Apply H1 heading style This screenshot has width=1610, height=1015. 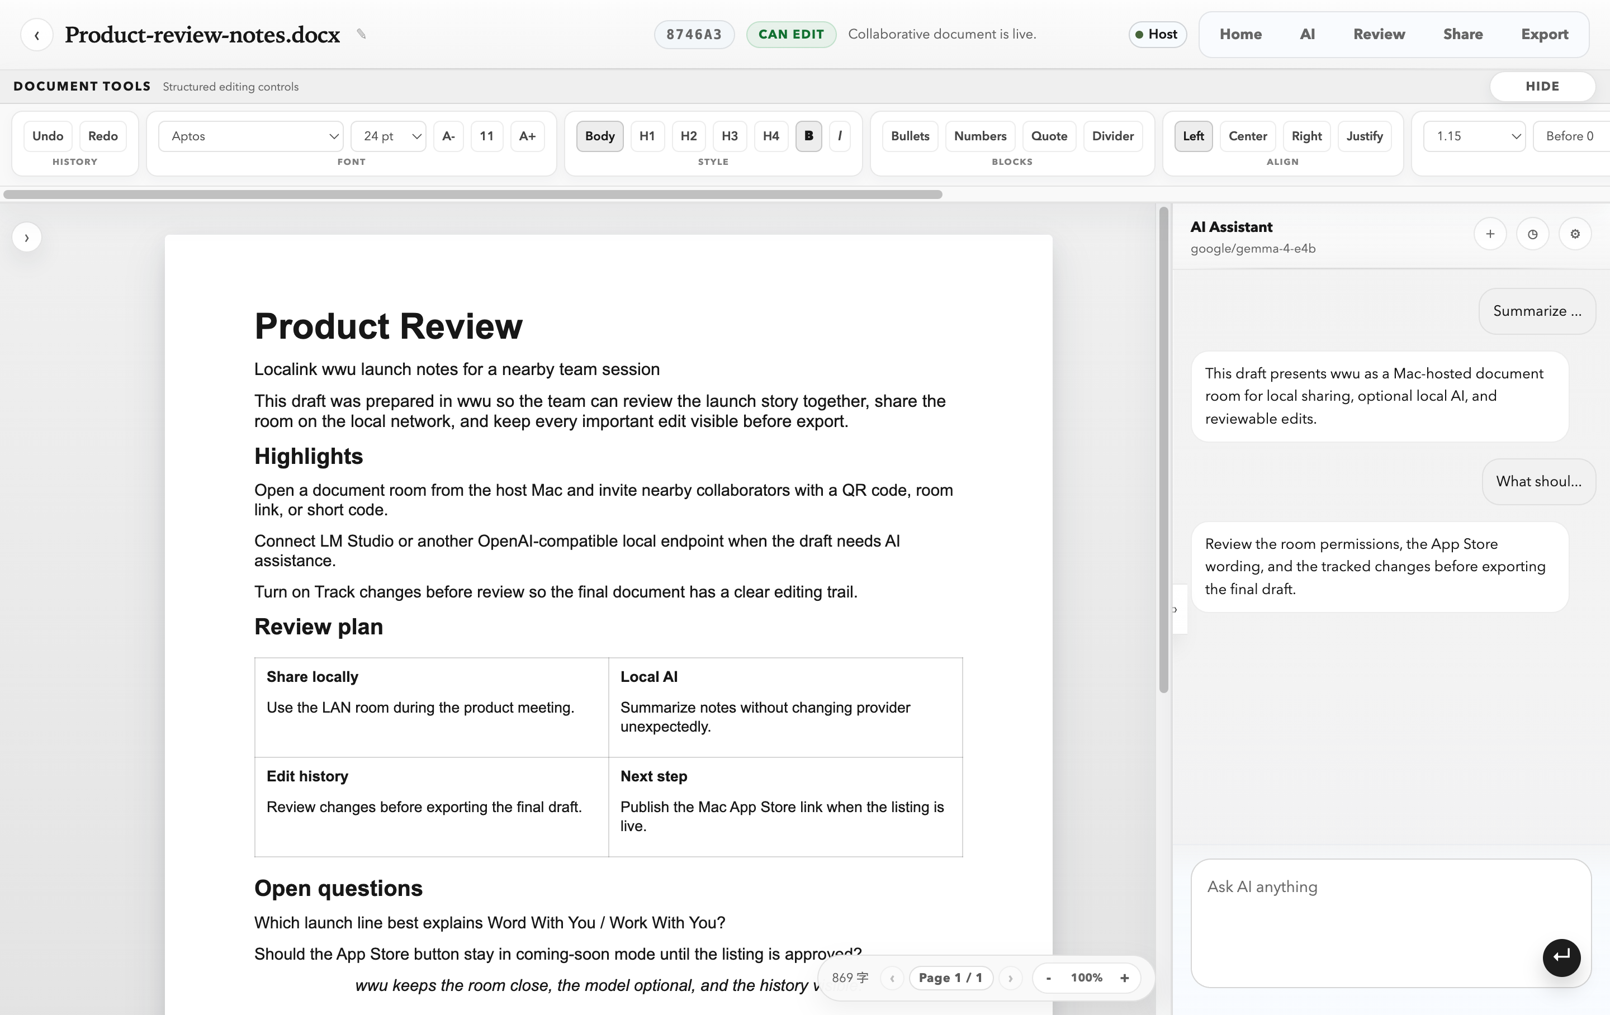pos(647,136)
